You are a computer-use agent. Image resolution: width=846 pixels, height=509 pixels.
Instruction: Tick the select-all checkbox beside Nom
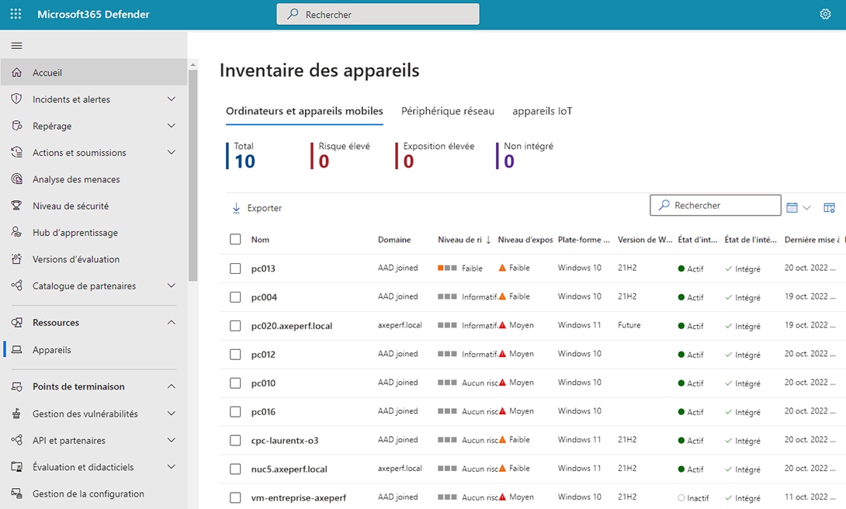235,239
